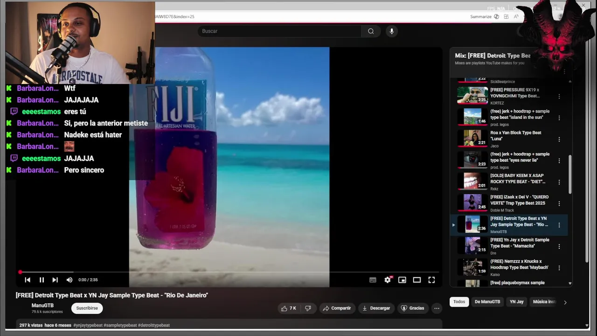Select the YN Jay filter chip
597x336 pixels.
tap(517, 302)
